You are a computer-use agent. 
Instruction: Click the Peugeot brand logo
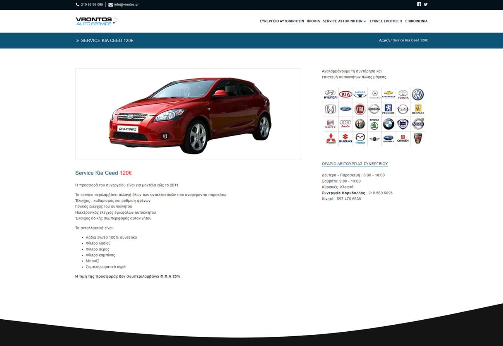coord(388,109)
